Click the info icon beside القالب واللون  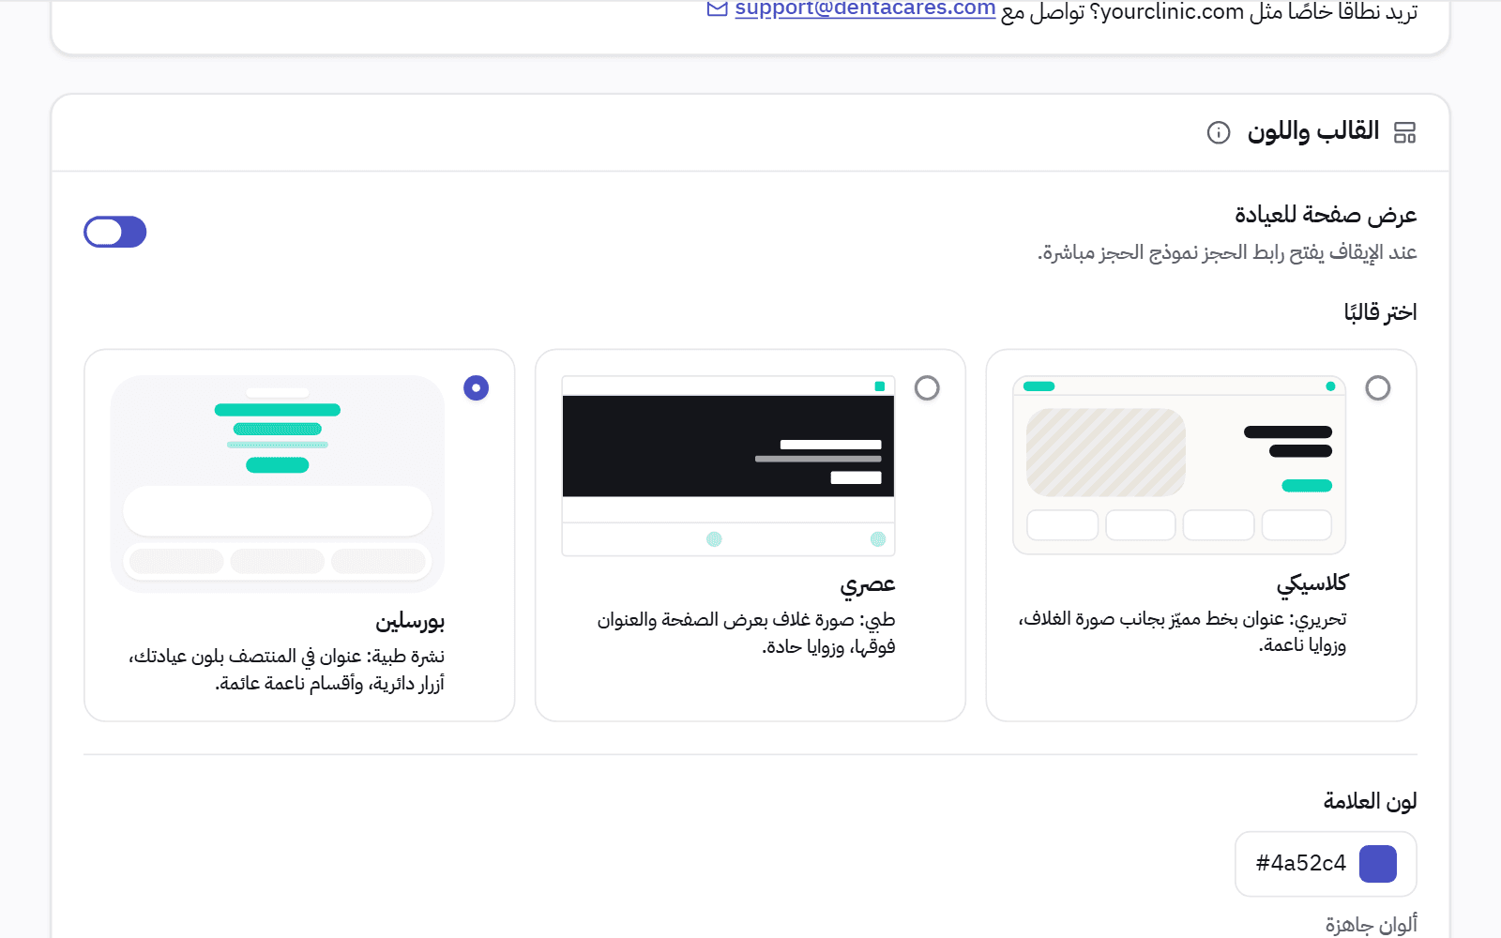pyautogui.click(x=1218, y=132)
